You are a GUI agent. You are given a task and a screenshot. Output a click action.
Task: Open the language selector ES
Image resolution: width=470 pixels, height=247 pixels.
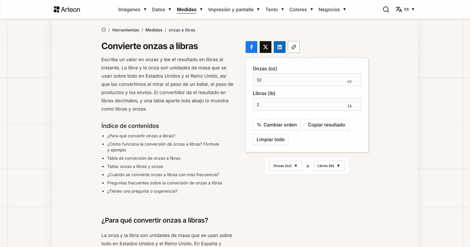405,9
